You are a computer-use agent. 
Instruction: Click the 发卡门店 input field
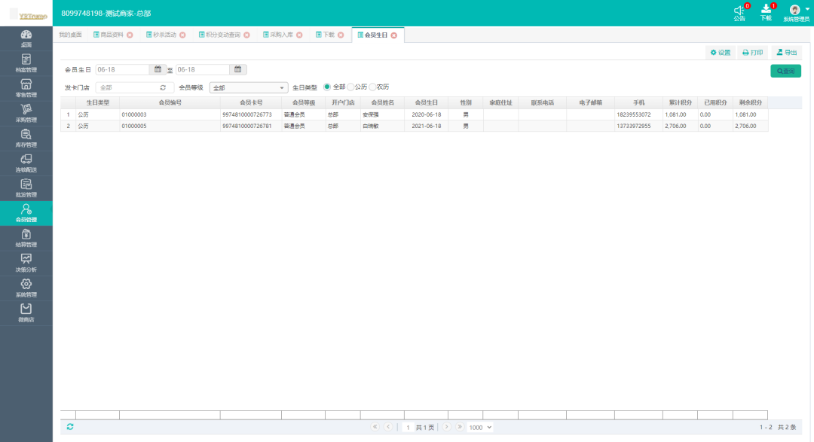tap(127, 87)
